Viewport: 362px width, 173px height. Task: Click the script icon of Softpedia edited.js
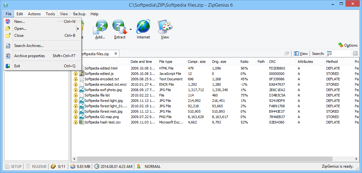81,74
